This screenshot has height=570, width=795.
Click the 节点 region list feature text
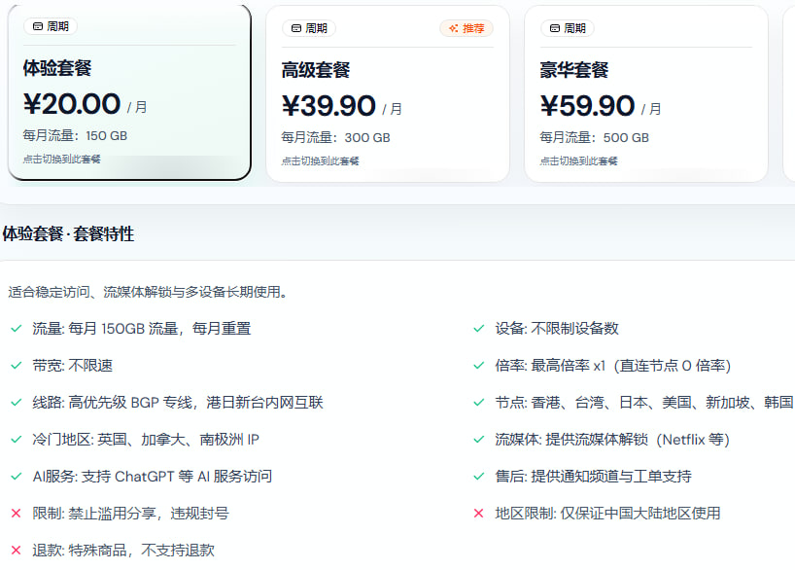tap(643, 403)
